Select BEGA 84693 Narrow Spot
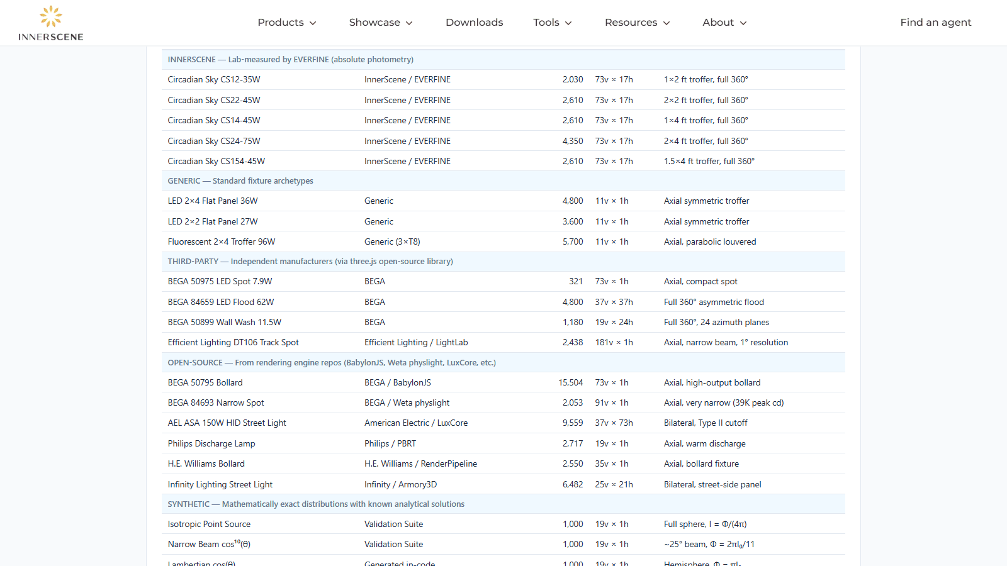The width and height of the screenshot is (1007, 566). (x=216, y=402)
